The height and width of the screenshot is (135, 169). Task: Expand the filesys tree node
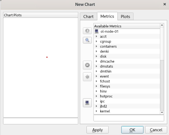(97, 86)
